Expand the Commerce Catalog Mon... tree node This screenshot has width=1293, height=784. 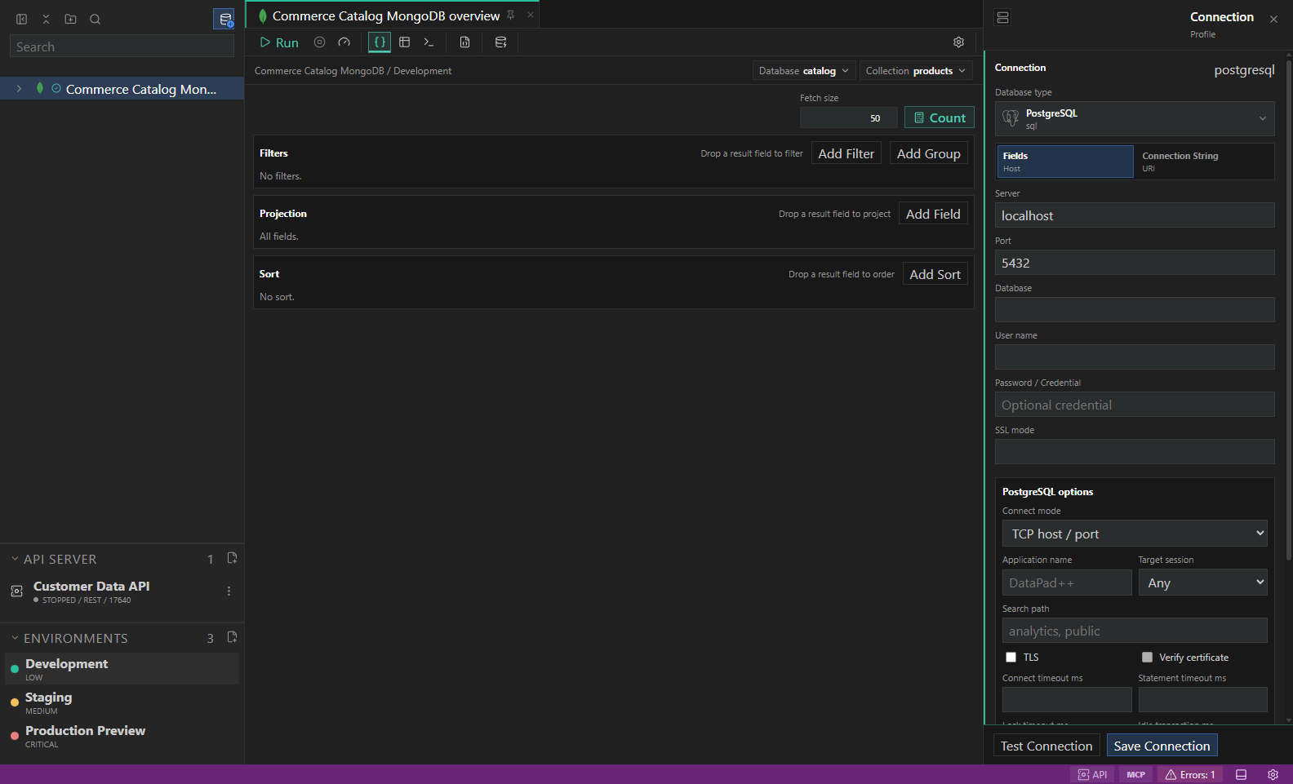tap(19, 89)
